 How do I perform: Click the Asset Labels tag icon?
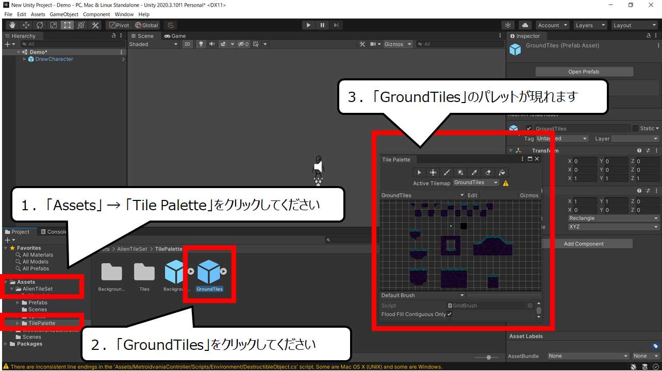pos(656,346)
